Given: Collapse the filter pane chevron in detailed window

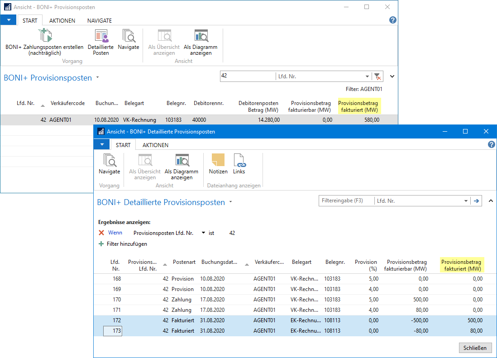Looking at the screenshot, I should click(491, 201).
